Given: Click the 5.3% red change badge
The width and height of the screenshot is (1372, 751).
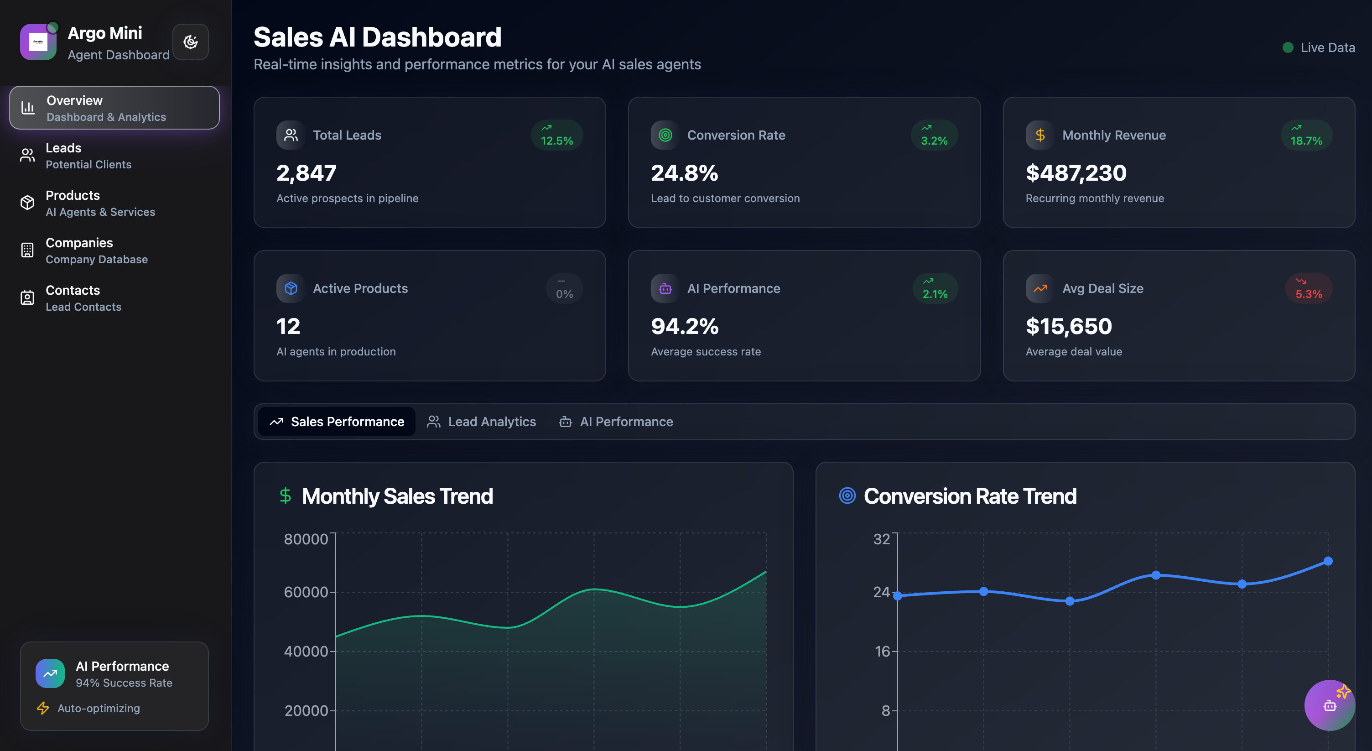Looking at the screenshot, I should [1309, 288].
